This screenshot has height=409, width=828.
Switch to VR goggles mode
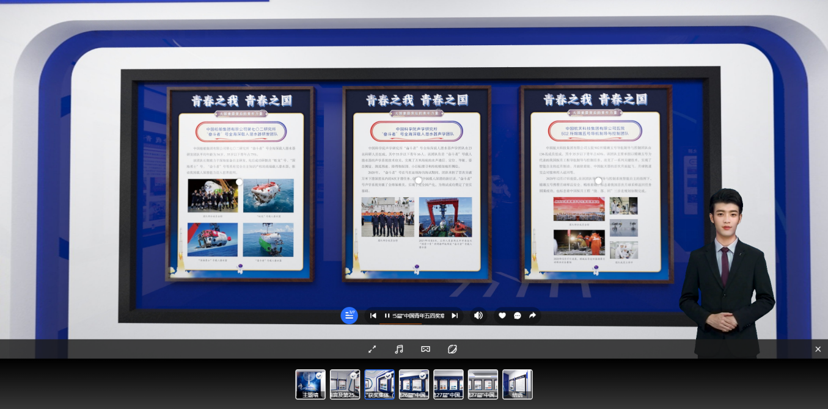426,349
